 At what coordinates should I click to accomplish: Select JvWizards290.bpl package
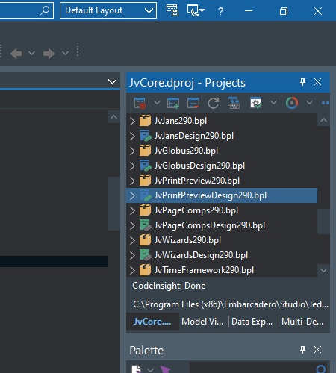click(187, 240)
